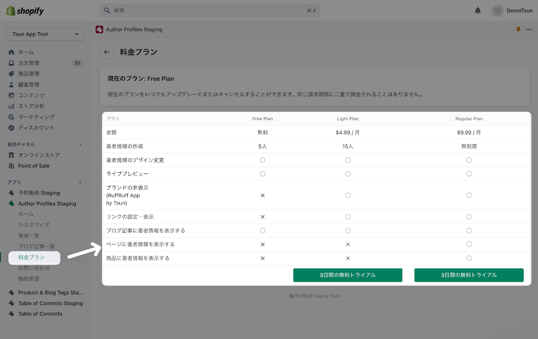Screen dimensions: 538x339
Task: Go to app submenu ホーム under Author Profiles Staging
Action: pos(26,214)
